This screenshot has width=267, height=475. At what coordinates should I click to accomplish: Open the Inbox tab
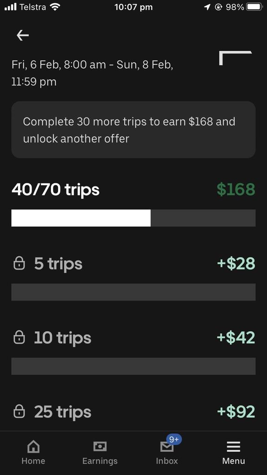[167, 453]
